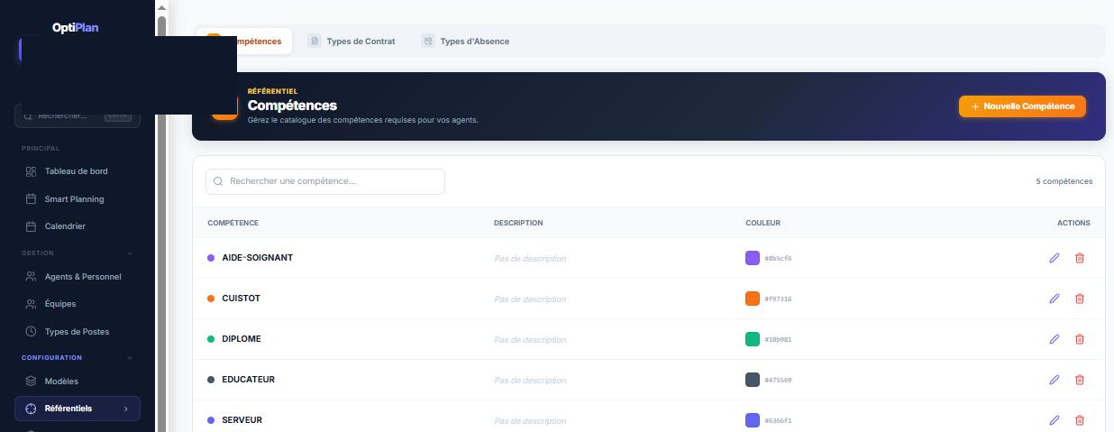Click the Types de Postes clock icon
The image size is (1114, 432).
[31, 332]
